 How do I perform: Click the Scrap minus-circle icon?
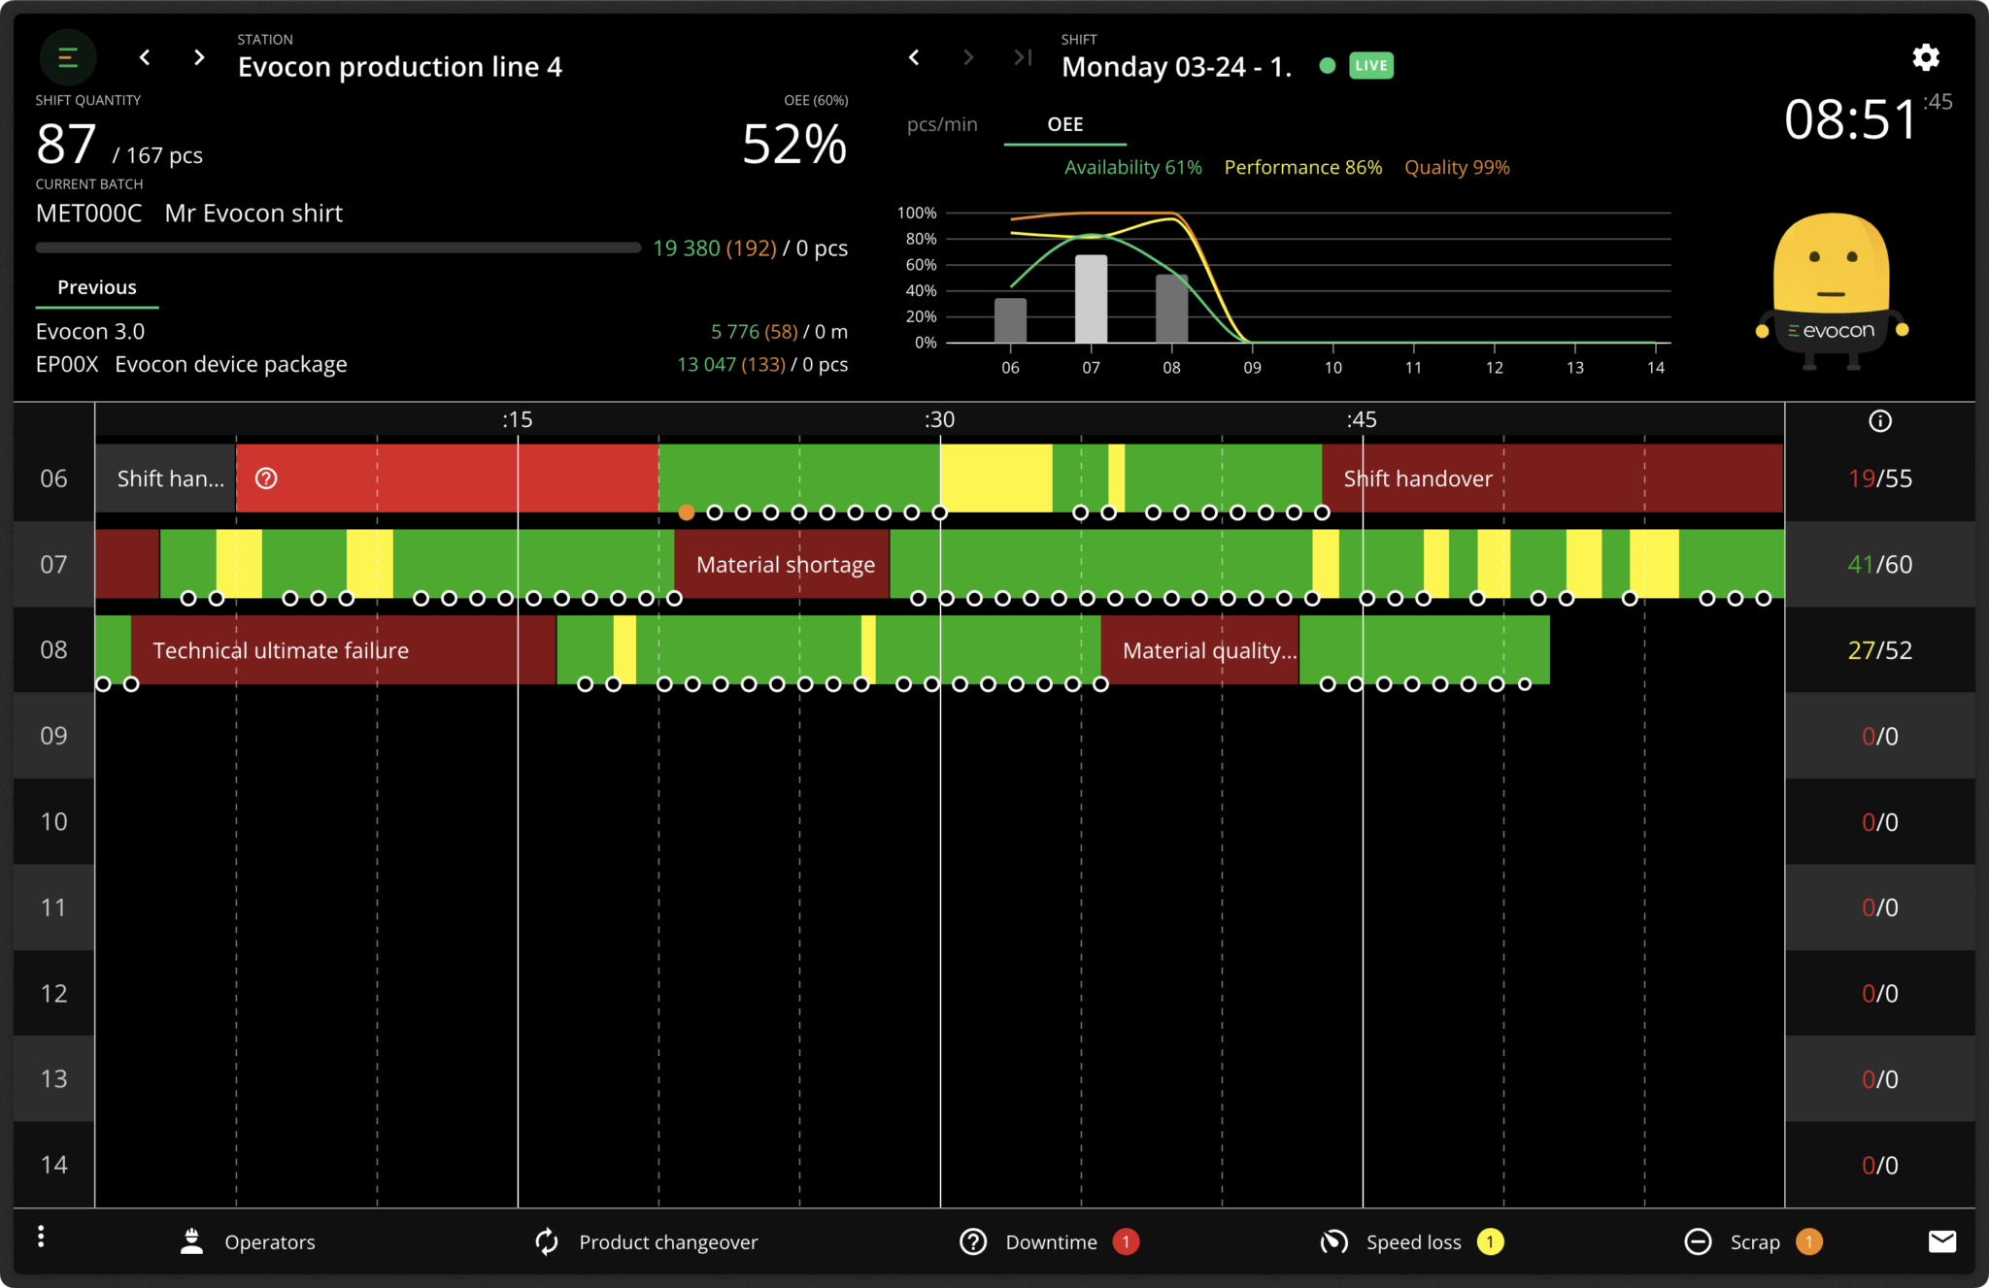click(1698, 1241)
